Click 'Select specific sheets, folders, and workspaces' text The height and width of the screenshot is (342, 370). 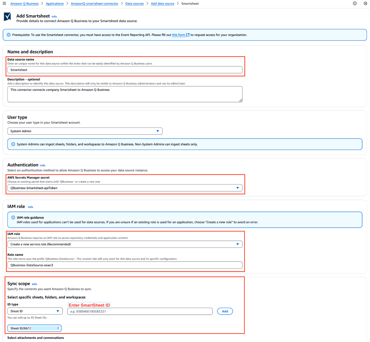click(46, 297)
